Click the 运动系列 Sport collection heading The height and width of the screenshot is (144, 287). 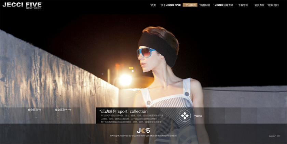[x=124, y=112]
